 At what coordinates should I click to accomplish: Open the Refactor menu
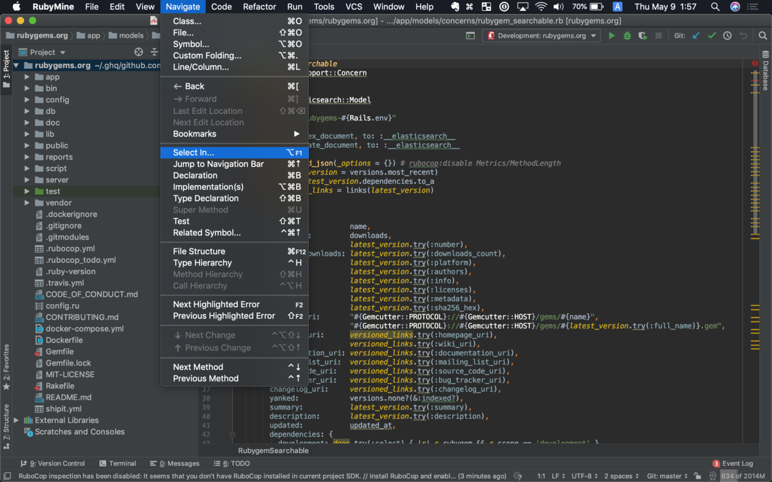(259, 6)
